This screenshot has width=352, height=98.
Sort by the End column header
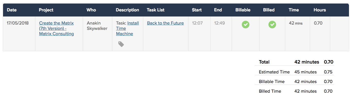[x=218, y=10]
